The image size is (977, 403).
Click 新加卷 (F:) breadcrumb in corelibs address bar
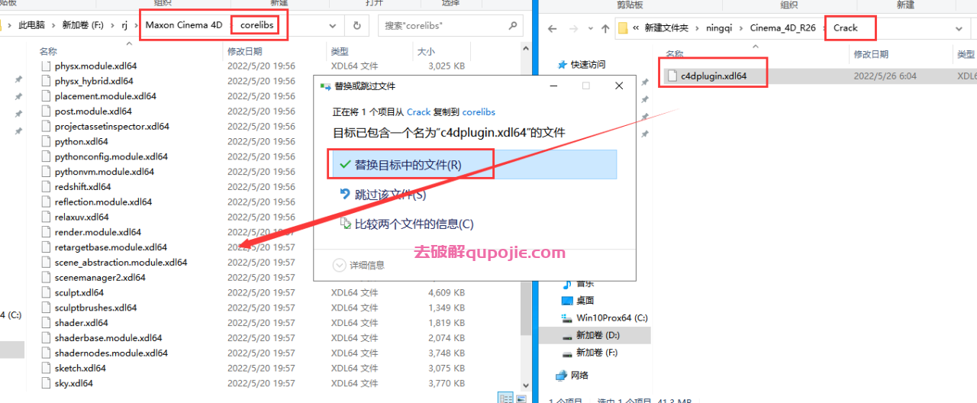84,25
